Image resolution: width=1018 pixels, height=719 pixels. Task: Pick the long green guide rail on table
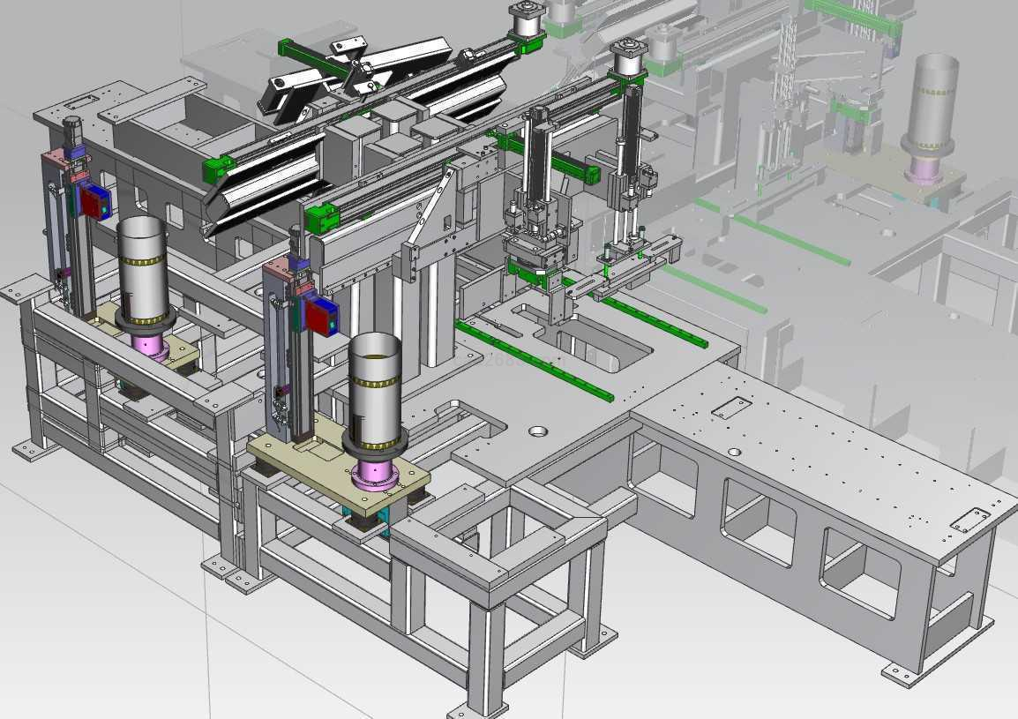pos(533,362)
